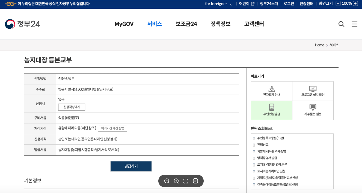This screenshot has width=362, height=193.
Task: Click the 프로그램 설치 확인 monitor icon
Action: (313, 89)
